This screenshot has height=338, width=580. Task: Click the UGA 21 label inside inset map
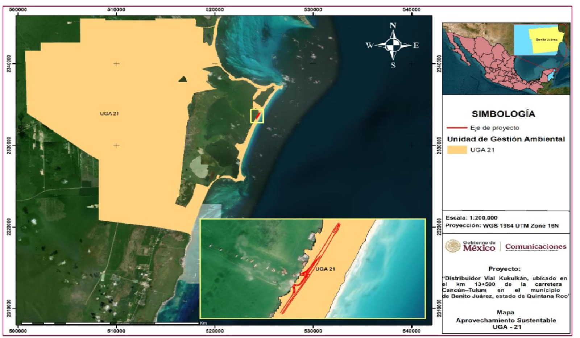click(x=325, y=269)
